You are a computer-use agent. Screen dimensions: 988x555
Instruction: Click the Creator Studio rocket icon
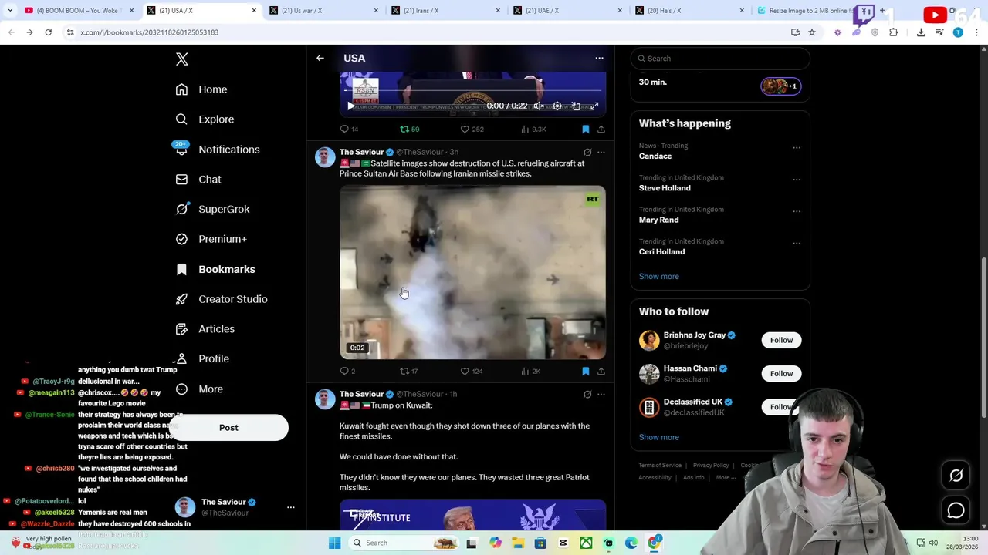181,299
